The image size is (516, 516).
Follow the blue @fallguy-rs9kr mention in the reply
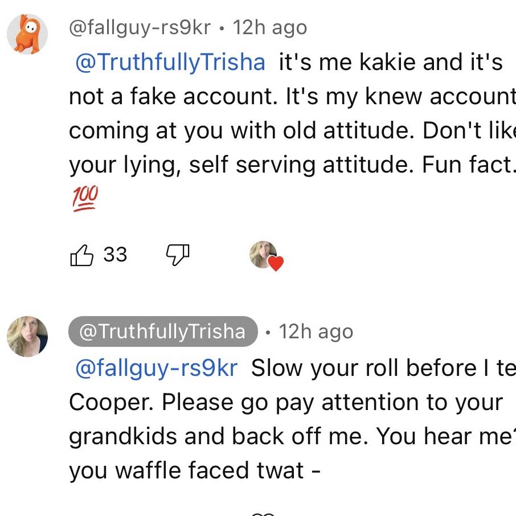(x=156, y=368)
